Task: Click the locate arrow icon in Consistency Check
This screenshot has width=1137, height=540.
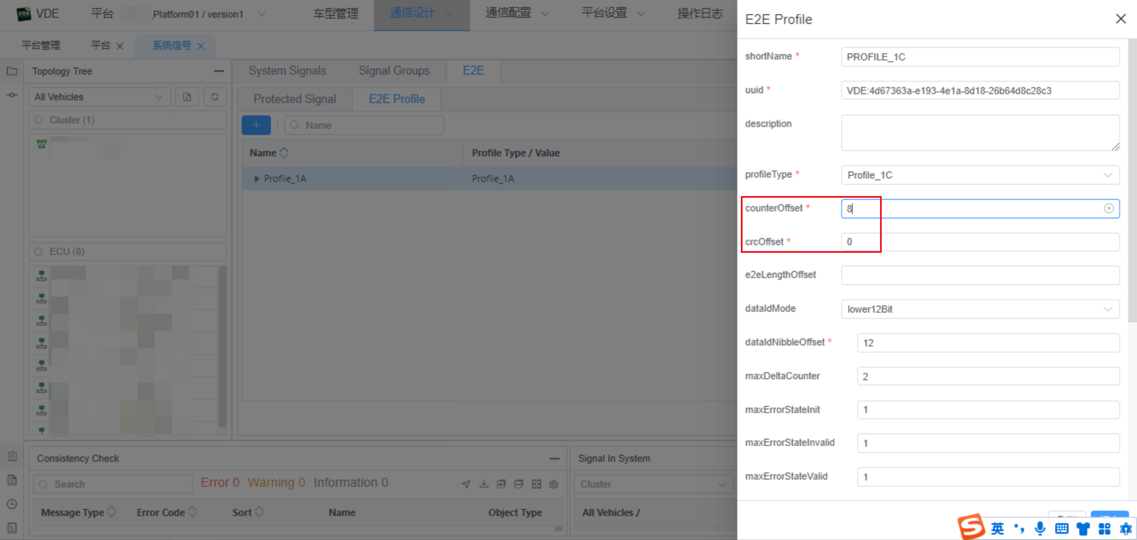Action: [x=467, y=484]
